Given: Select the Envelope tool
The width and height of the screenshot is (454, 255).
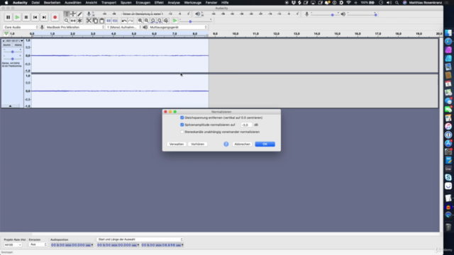Looking at the screenshot, I should [73, 14].
